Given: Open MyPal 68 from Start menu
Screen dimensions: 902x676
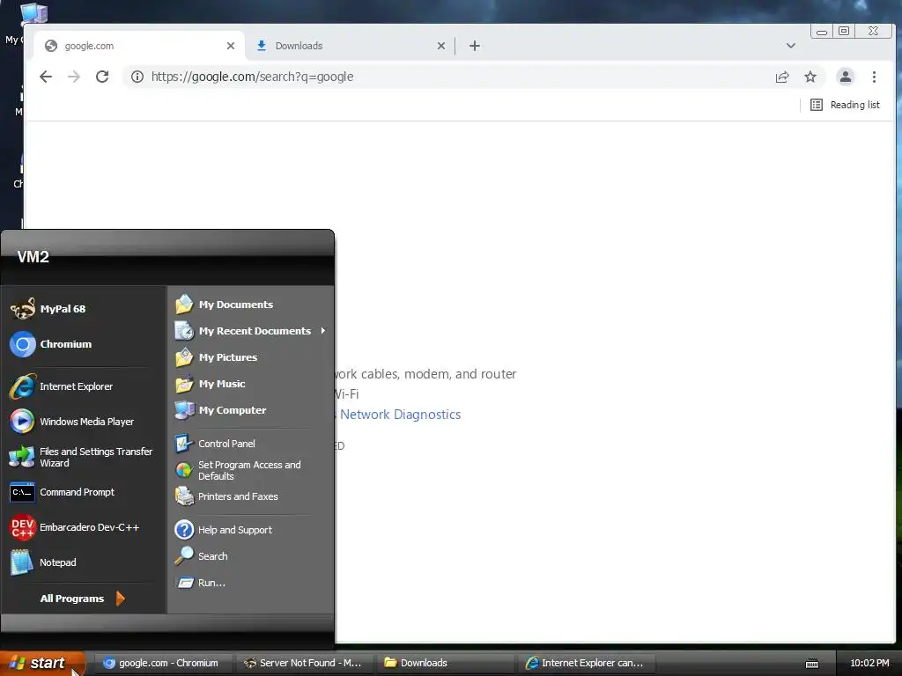Looking at the screenshot, I should point(48,309).
